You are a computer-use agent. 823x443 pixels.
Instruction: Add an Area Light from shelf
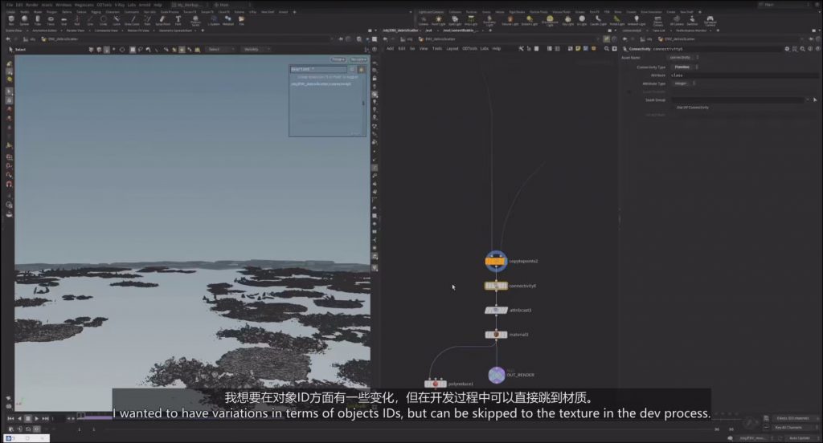point(471,20)
